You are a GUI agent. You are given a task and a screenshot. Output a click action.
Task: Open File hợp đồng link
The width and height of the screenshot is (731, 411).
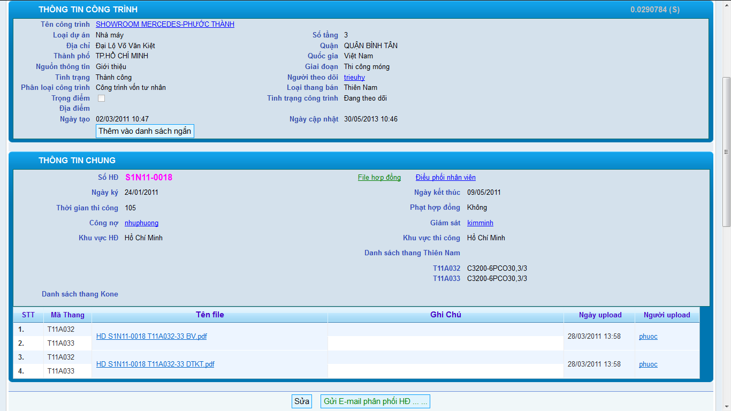(x=379, y=177)
